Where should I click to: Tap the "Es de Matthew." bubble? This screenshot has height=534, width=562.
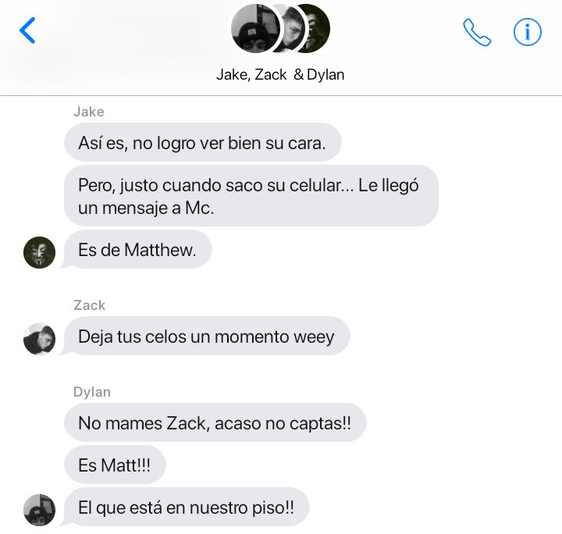click(137, 250)
